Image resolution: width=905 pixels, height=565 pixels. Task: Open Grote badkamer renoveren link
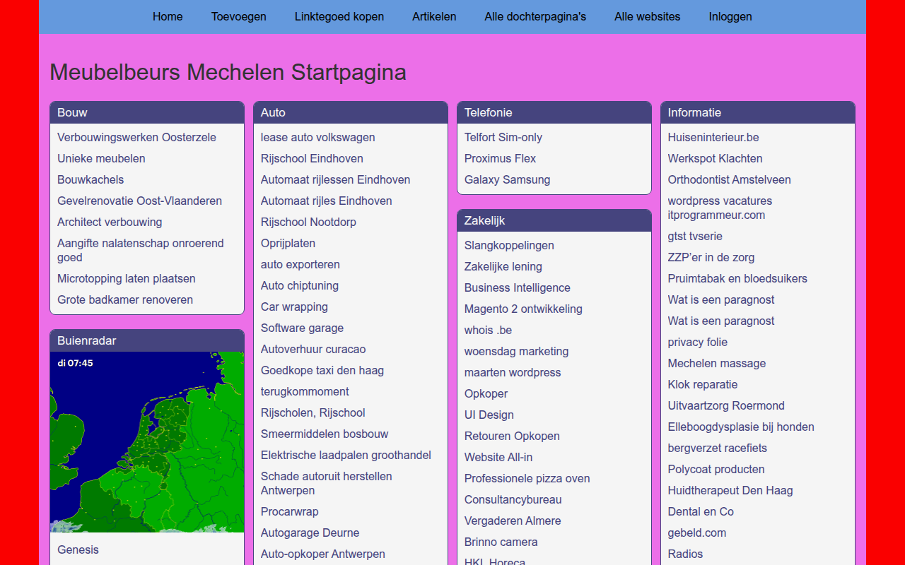125,299
